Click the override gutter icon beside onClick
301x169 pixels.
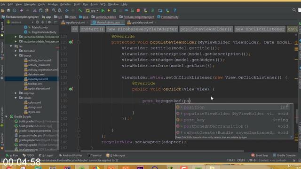click(71, 89)
